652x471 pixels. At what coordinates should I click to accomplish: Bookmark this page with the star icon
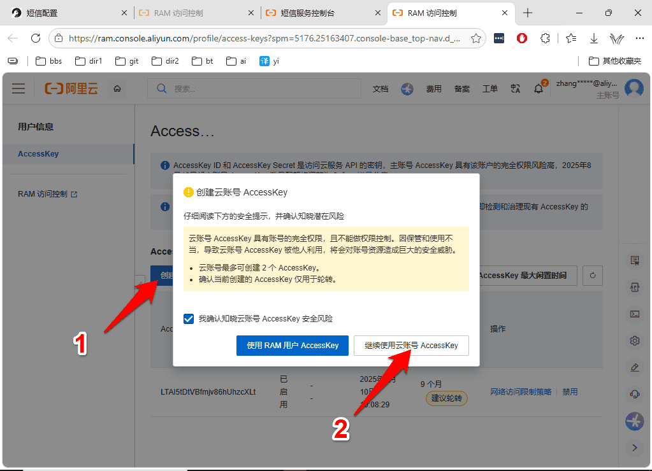click(x=476, y=39)
